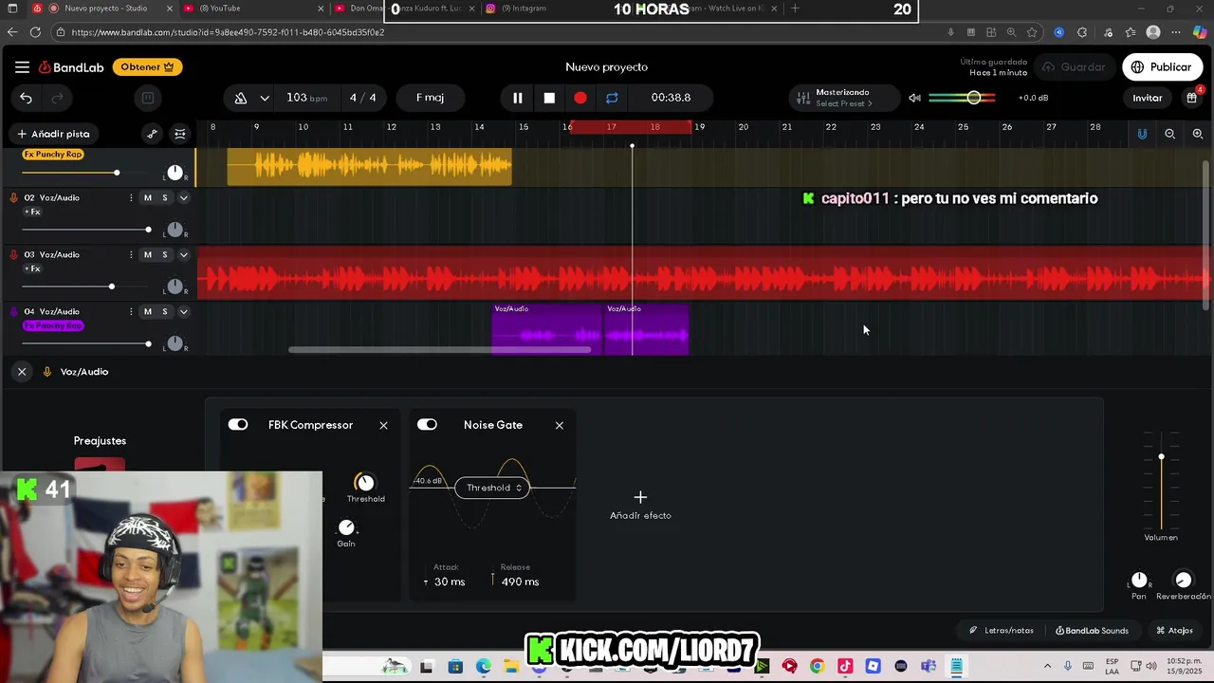The height and width of the screenshot is (683, 1214).
Task: Start recording with the red record button
Action: (580, 98)
